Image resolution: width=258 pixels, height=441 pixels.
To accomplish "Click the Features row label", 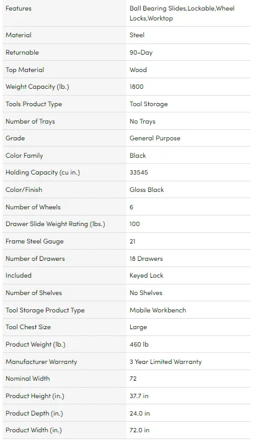I will [19, 9].
